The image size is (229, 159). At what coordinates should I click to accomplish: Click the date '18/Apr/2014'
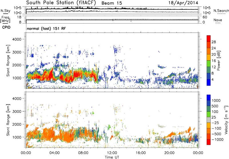(183, 3)
